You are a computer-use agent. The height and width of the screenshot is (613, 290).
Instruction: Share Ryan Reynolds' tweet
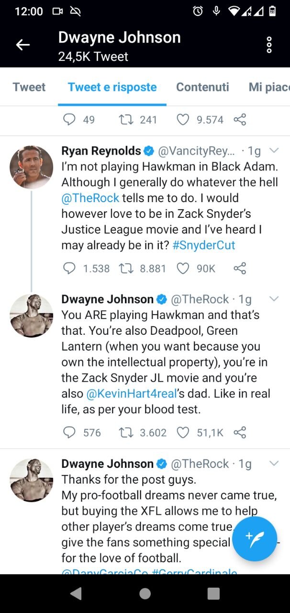(240, 268)
